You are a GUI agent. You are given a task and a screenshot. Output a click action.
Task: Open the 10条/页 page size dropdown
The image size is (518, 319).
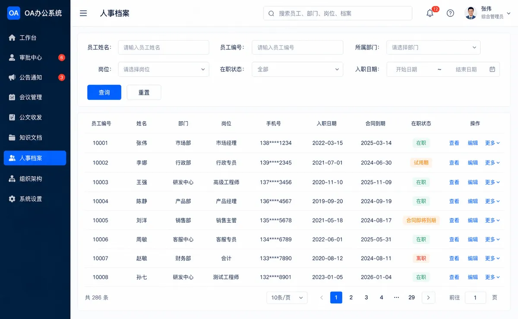pyautogui.click(x=287, y=297)
